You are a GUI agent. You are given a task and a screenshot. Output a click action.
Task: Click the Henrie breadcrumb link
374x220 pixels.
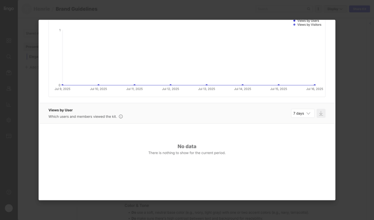(x=42, y=9)
